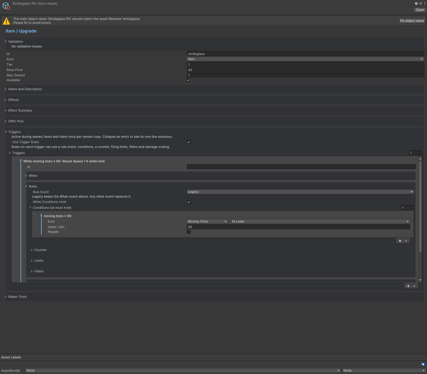Open the At Least comparison dropdown
This screenshot has width=427, height=374.
320,221
